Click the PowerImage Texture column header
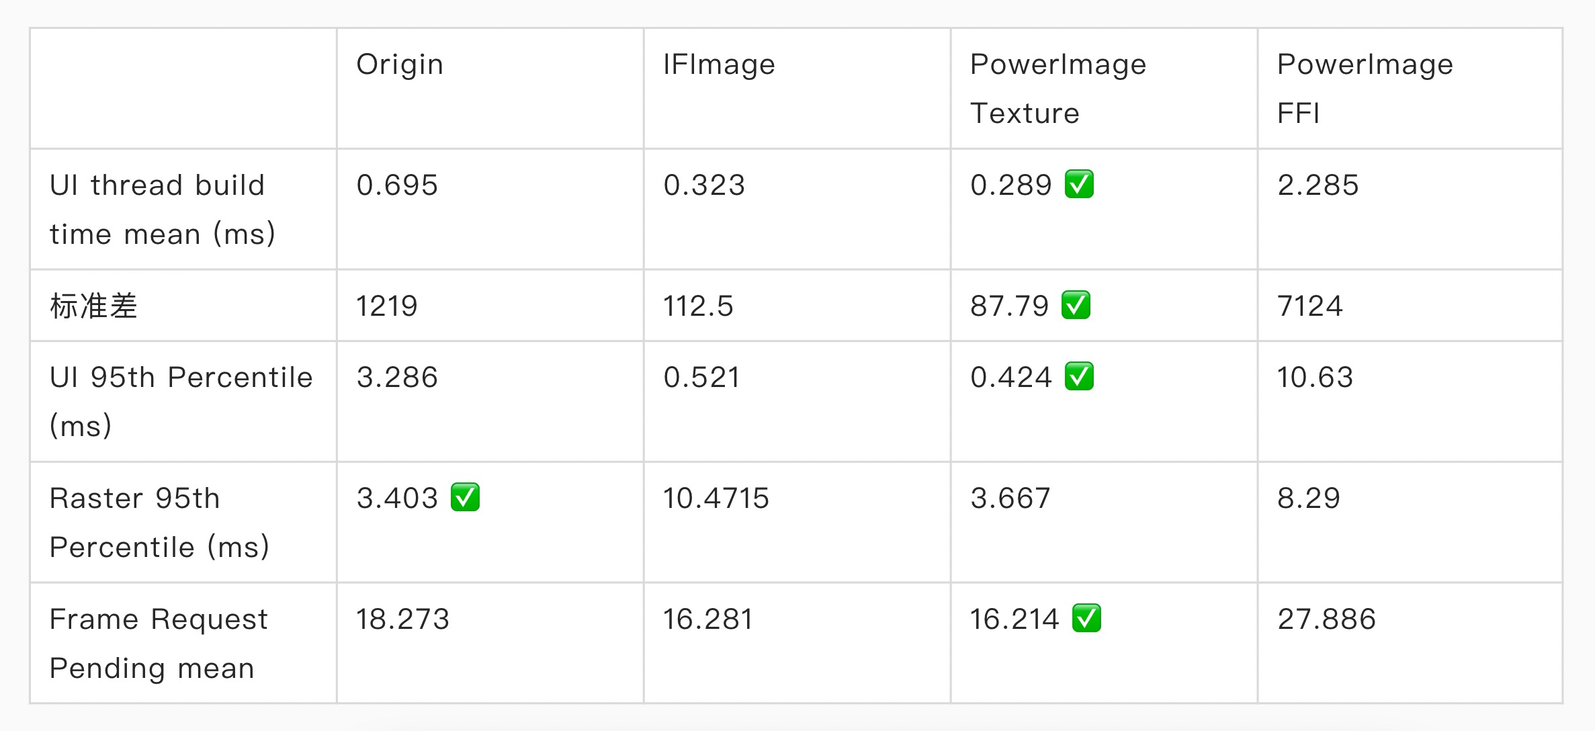Image resolution: width=1595 pixels, height=731 pixels. click(x=1058, y=88)
